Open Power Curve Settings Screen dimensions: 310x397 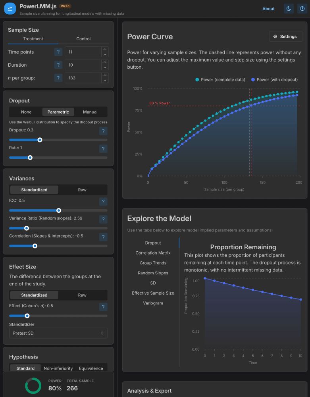[285, 37]
